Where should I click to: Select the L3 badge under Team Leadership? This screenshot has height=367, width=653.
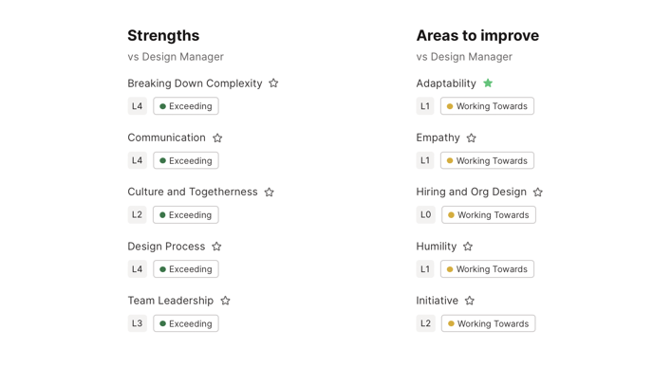pyautogui.click(x=137, y=323)
